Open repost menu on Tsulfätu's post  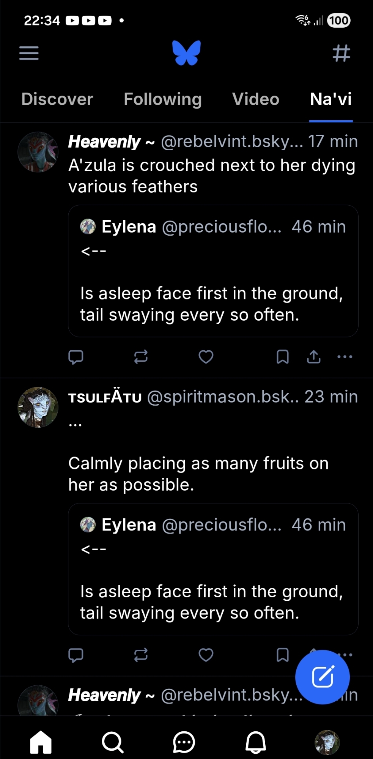pos(141,655)
